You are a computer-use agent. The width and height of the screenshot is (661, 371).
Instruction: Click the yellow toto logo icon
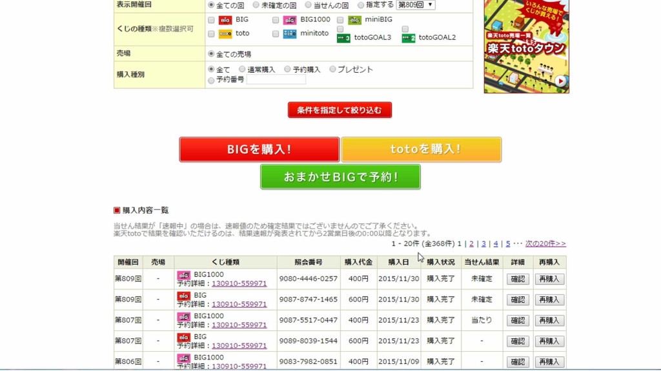(225, 33)
